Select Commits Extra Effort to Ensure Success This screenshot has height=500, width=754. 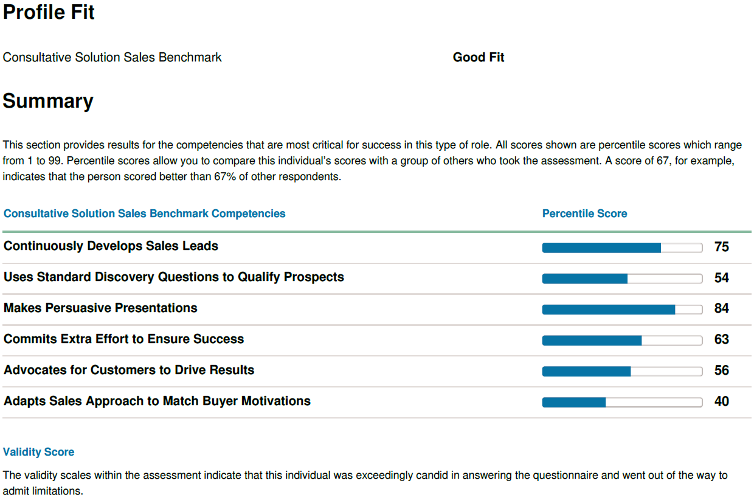point(123,339)
